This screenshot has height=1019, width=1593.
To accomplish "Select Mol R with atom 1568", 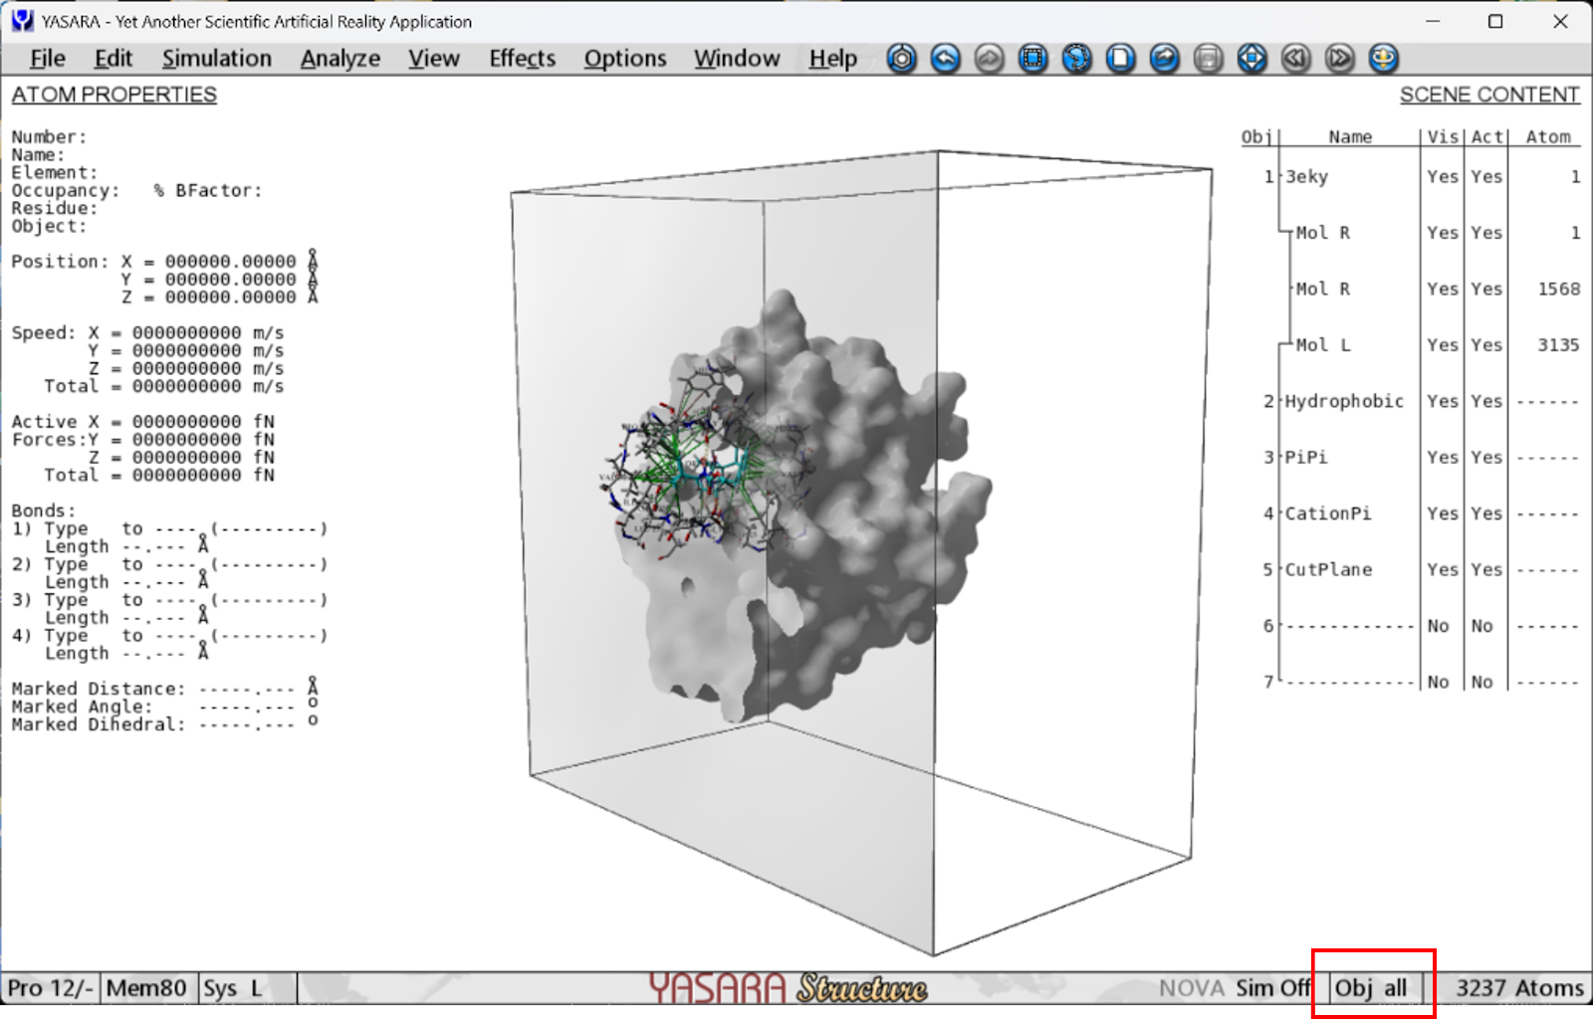I will click(1323, 290).
